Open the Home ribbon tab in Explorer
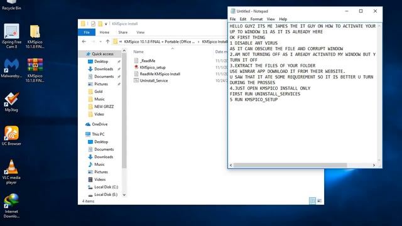The height and width of the screenshot is (226, 402). 104,32
